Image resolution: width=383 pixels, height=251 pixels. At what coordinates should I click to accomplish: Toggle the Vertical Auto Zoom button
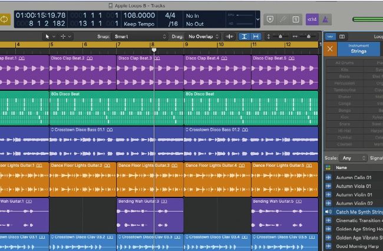tap(244, 37)
